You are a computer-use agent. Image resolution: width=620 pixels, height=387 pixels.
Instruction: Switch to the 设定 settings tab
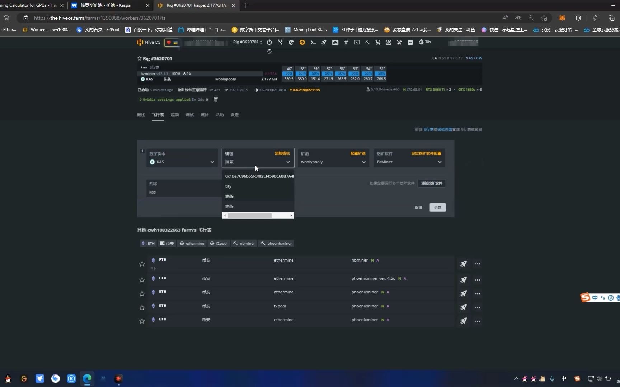[235, 115]
